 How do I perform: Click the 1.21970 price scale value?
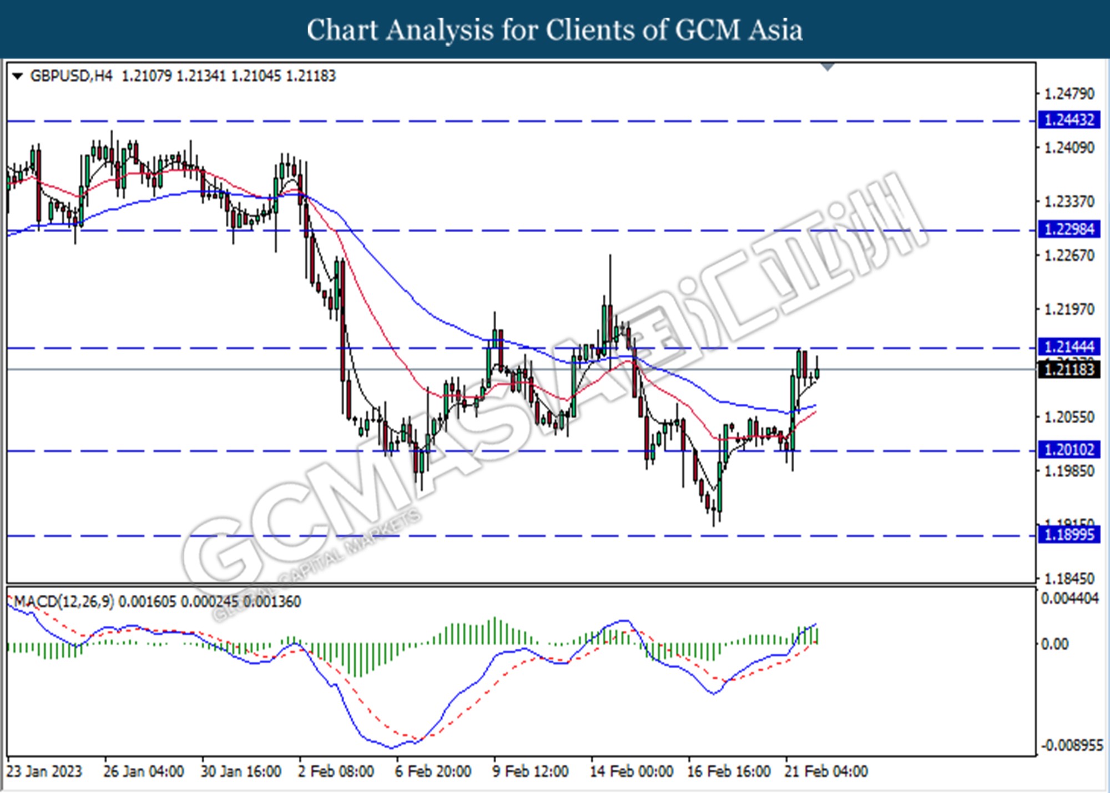click(1069, 309)
